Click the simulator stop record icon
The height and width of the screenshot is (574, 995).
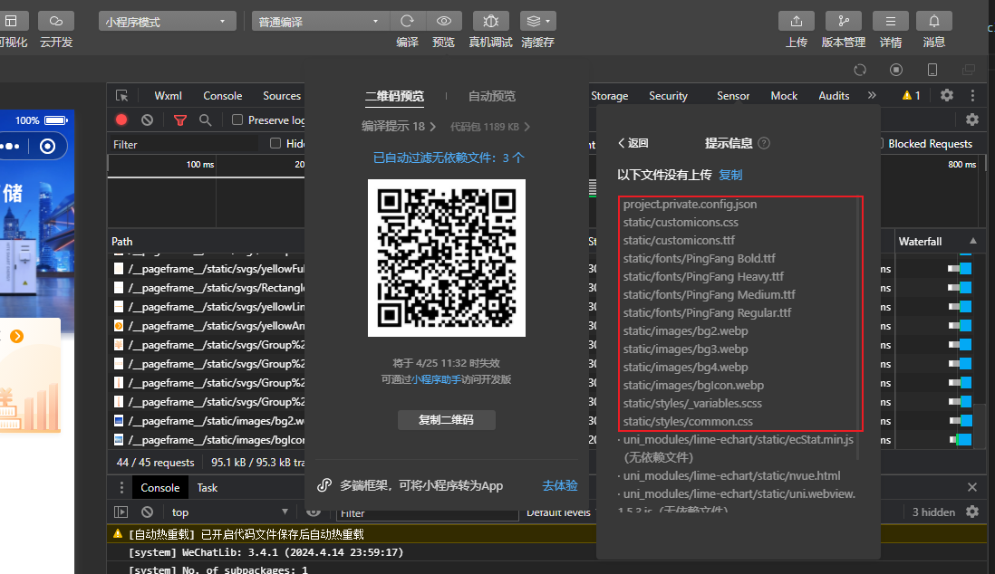pos(896,70)
